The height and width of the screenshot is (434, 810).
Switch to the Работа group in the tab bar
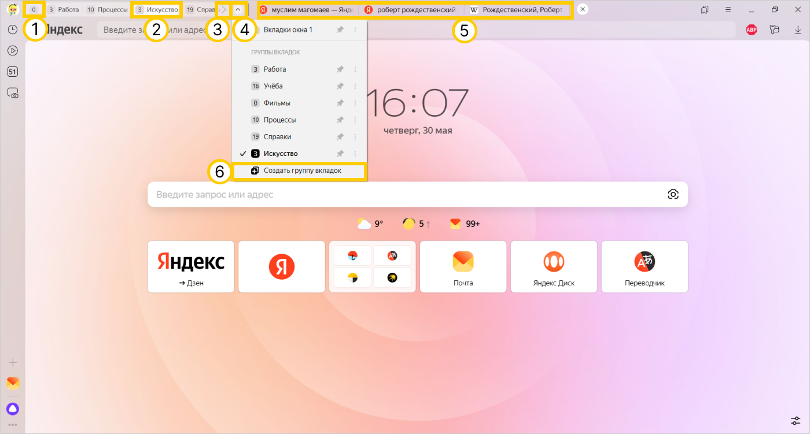click(x=64, y=10)
